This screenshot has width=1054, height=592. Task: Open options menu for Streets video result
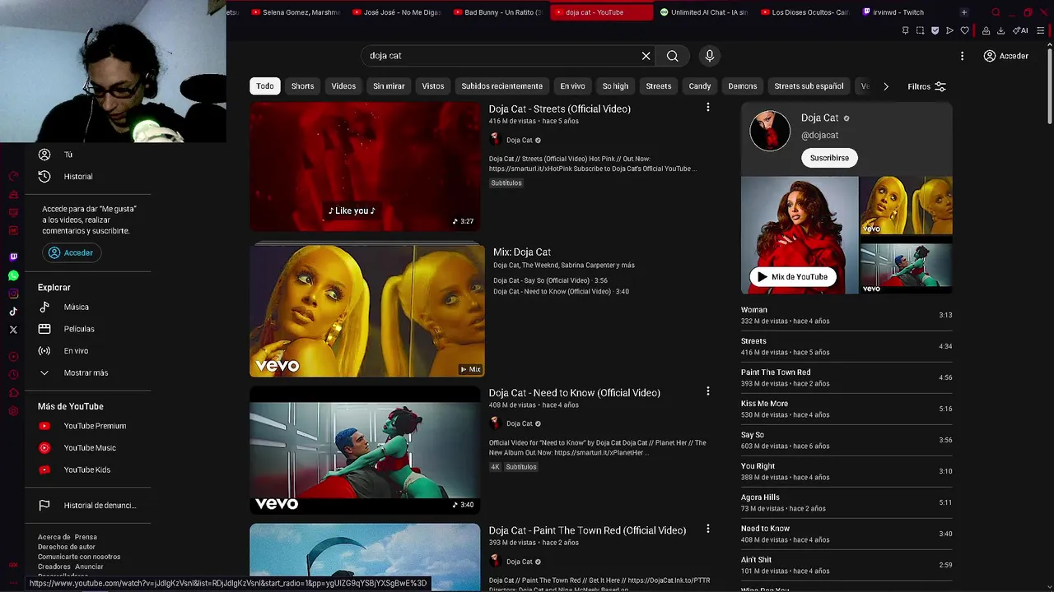(707, 108)
